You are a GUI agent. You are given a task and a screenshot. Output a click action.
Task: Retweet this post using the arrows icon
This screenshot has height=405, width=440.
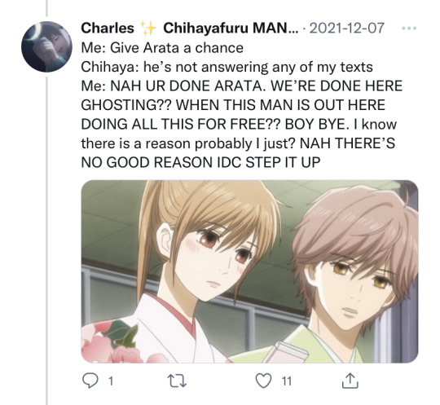177,381
